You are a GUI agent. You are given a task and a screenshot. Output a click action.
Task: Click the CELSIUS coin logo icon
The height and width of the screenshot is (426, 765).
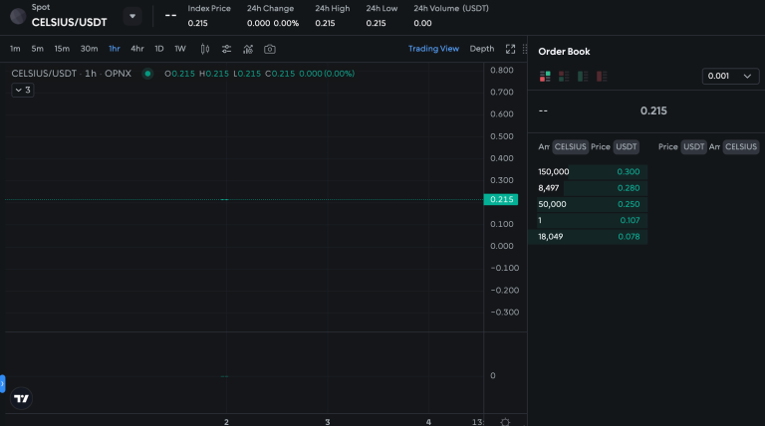(x=18, y=16)
